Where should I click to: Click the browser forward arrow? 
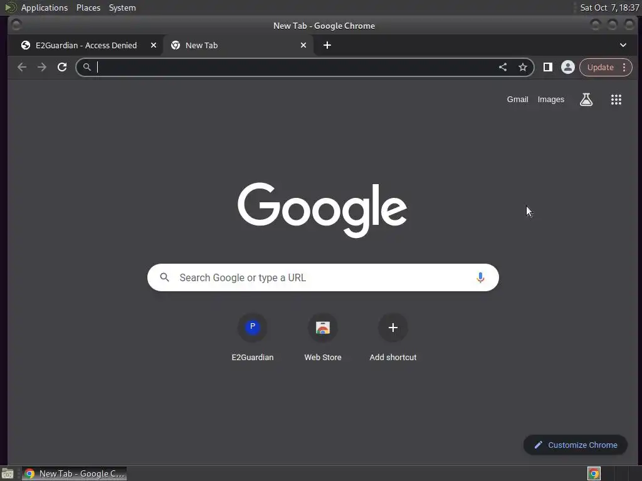point(42,67)
